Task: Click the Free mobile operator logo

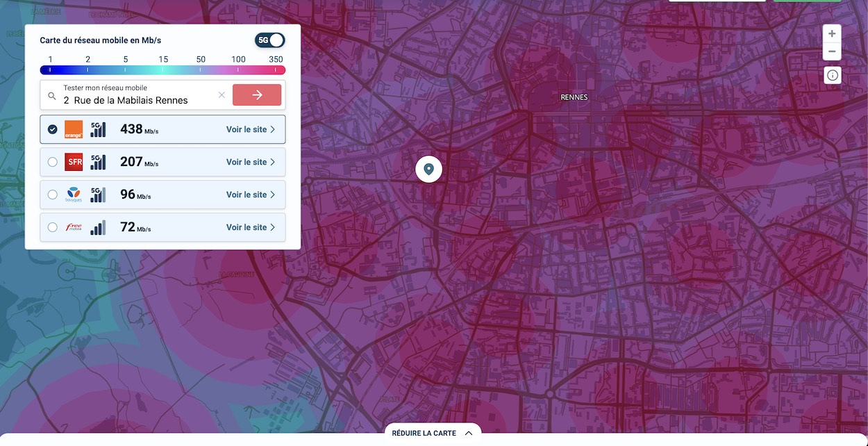Action: point(74,227)
